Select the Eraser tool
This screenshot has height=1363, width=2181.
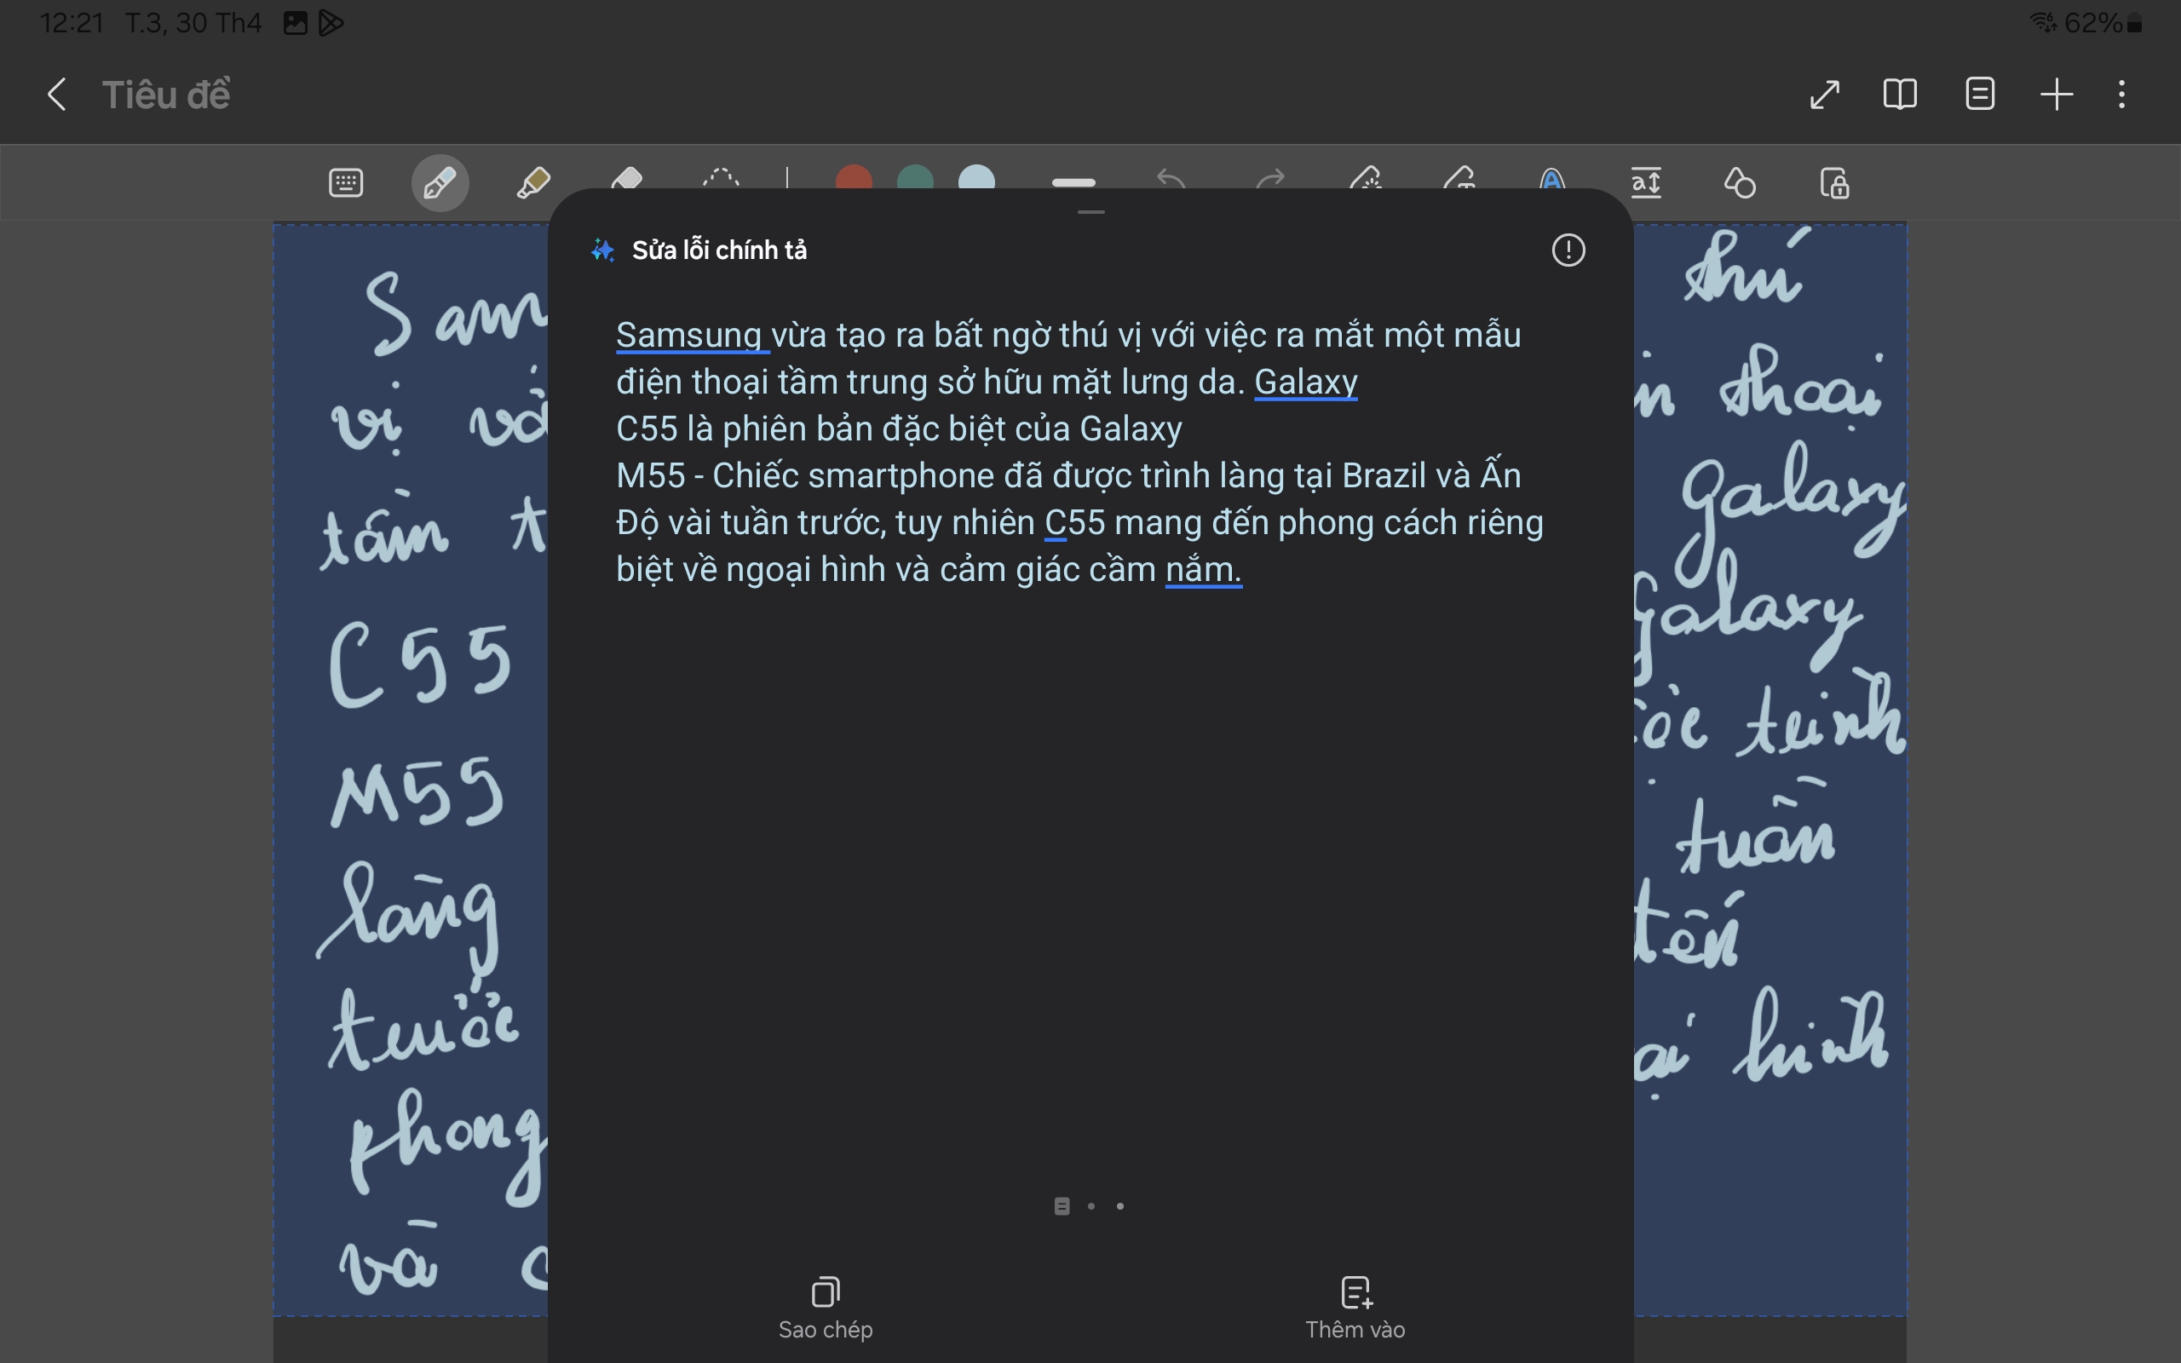point(626,177)
